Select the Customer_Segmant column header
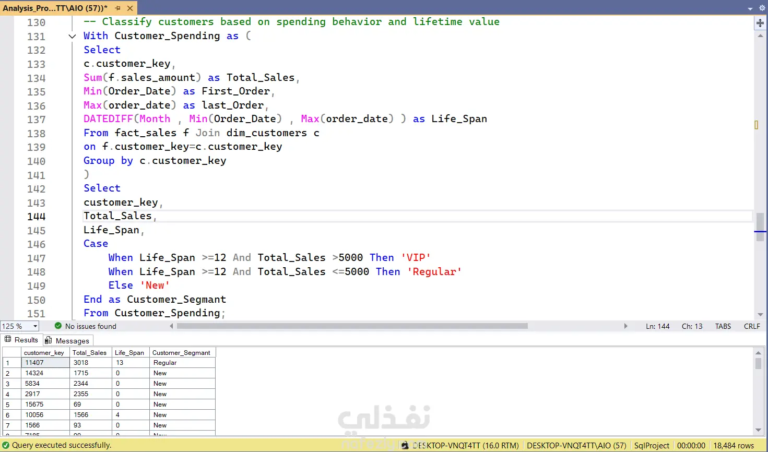This screenshot has width=768, height=452. coord(182,353)
